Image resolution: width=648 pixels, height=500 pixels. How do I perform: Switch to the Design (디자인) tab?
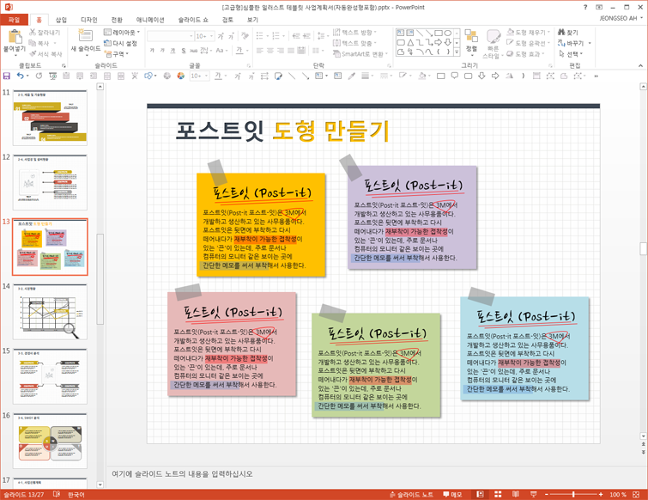pos(89,20)
